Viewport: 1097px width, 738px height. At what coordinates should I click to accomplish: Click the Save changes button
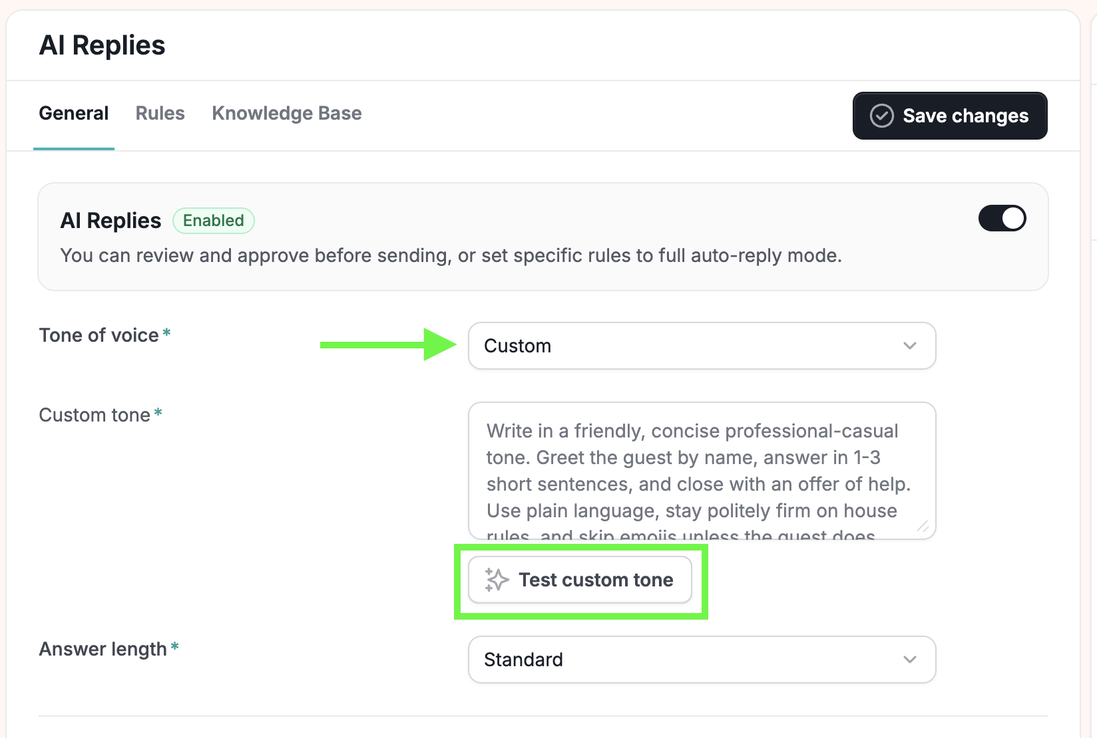pos(950,116)
